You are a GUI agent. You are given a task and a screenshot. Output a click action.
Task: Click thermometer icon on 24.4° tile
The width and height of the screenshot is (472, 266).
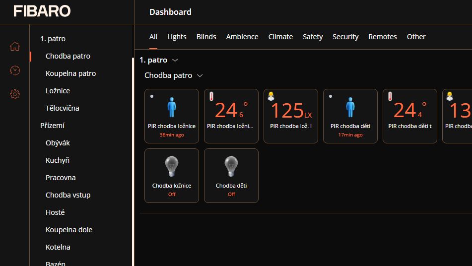(390, 96)
